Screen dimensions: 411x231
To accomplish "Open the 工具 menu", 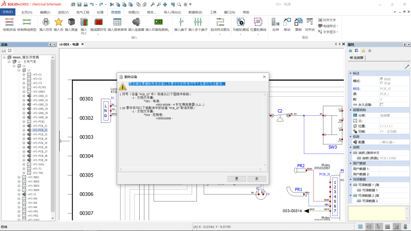I will (x=213, y=12).
